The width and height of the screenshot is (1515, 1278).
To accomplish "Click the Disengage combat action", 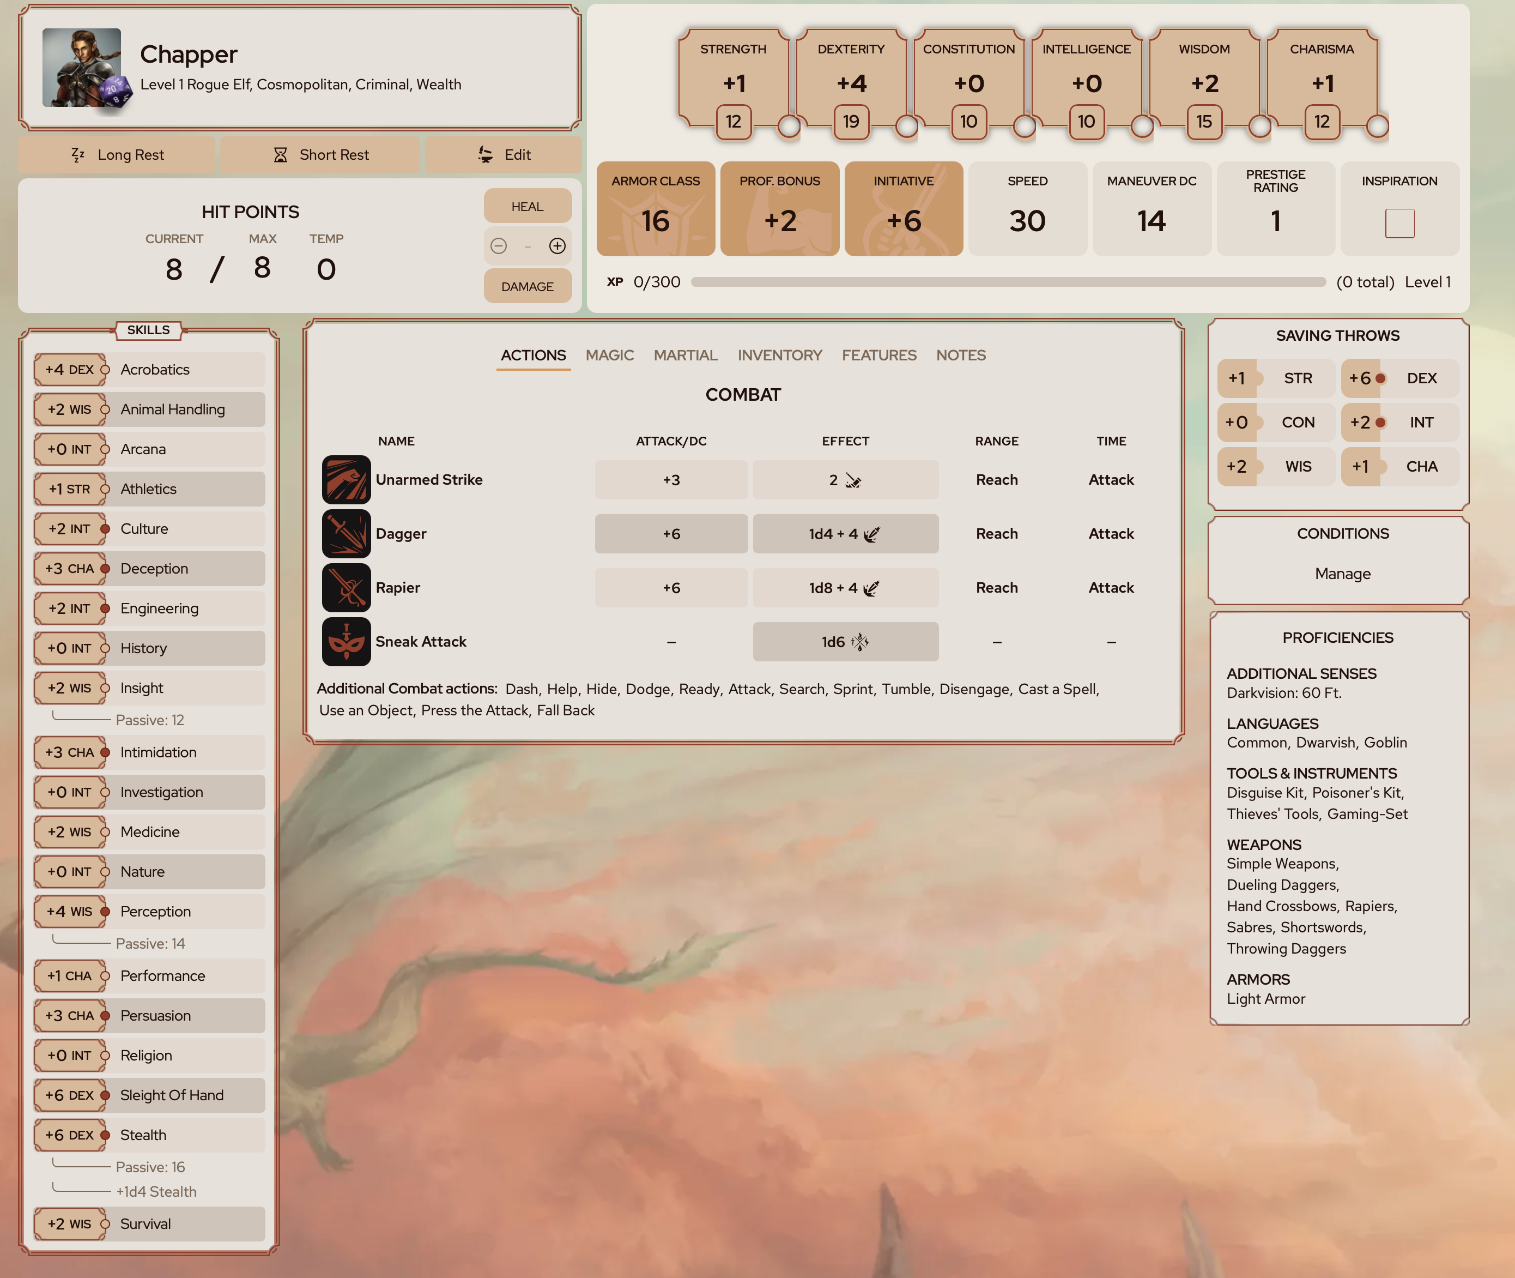I will click(x=974, y=689).
